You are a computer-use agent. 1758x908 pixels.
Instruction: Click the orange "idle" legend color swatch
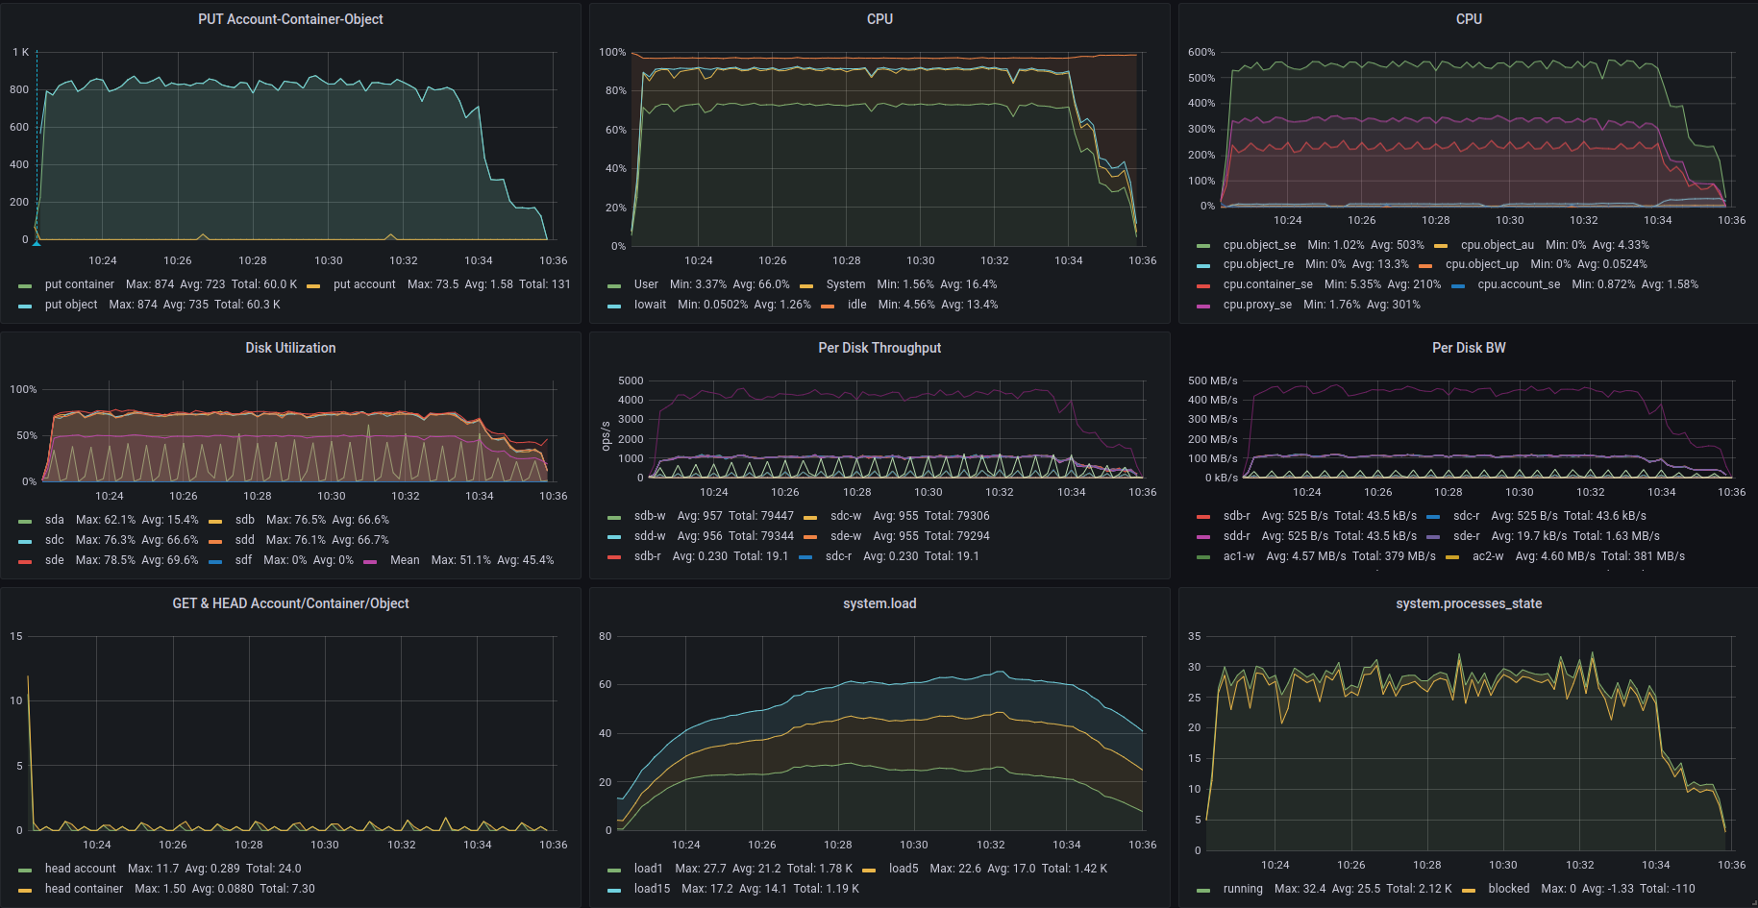[828, 306]
